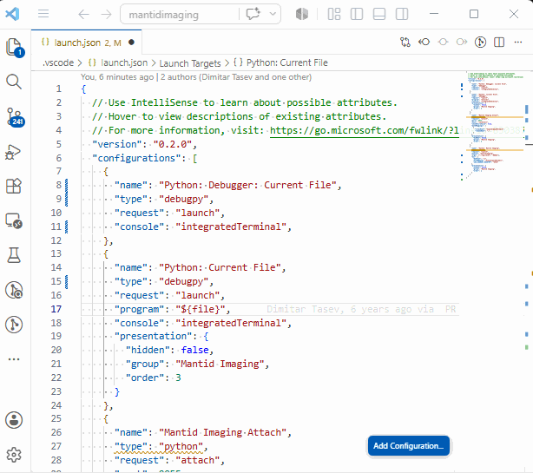Open changes with next revision arrow
Screen dimensions: 533x473
tap(462, 43)
